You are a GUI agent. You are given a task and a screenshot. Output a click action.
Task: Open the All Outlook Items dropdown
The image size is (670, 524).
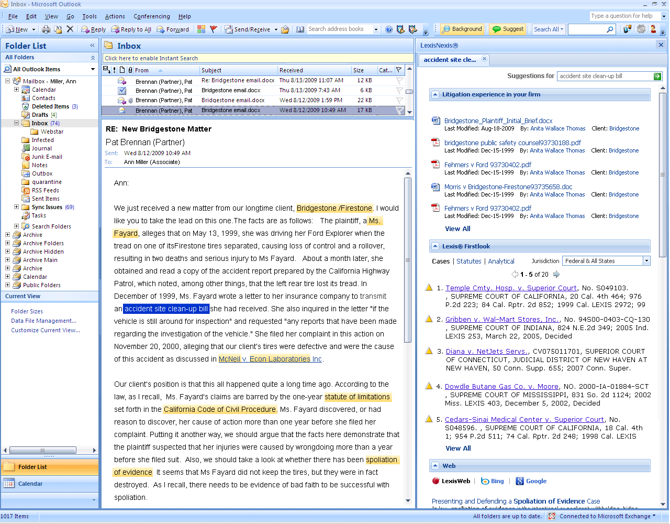[93, 69]
